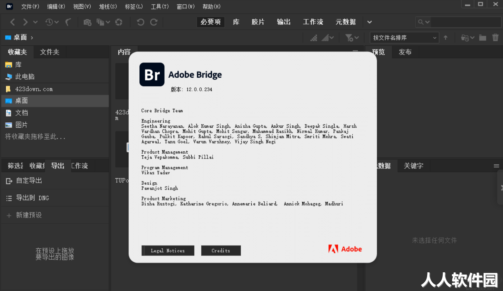Screen dimensions: 503x291
Task: Expand the refine tool dropdown arrow
Action: 108,22
